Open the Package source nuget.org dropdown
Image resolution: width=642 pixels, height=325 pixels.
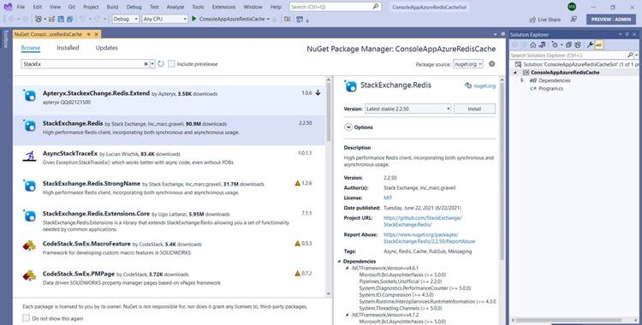(468, 64)
